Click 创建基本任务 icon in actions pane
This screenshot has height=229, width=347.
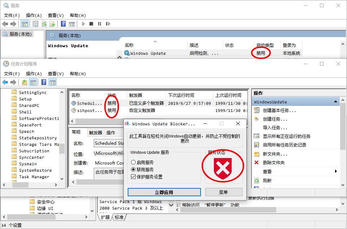[256, 110]
